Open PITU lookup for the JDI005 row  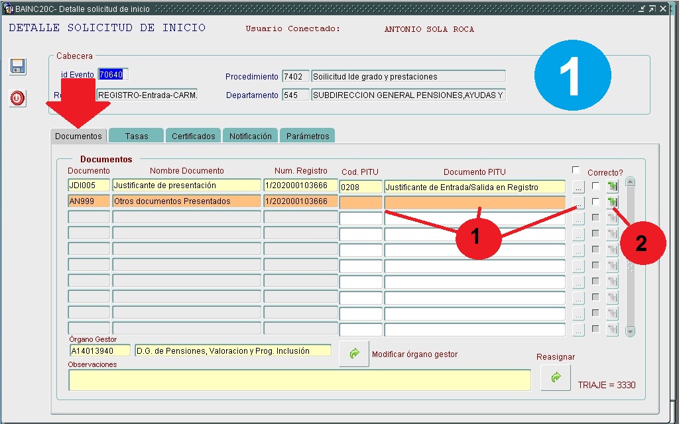coord(579,187)
